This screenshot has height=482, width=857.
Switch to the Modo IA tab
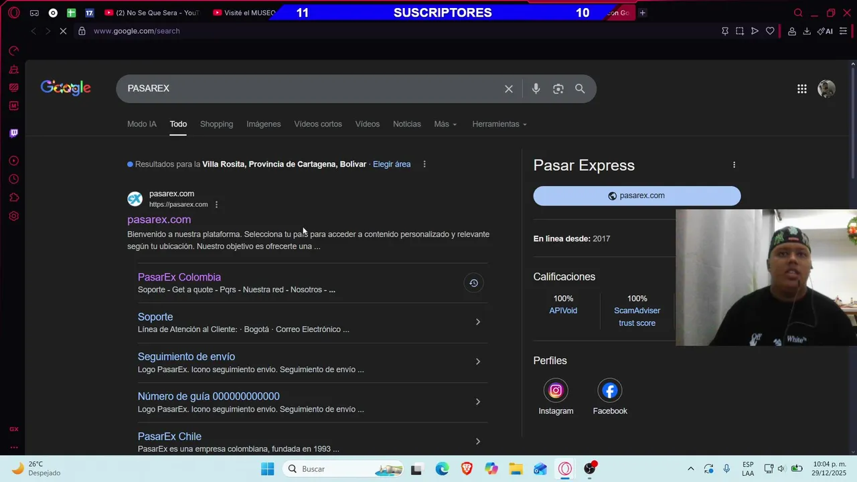142,124
